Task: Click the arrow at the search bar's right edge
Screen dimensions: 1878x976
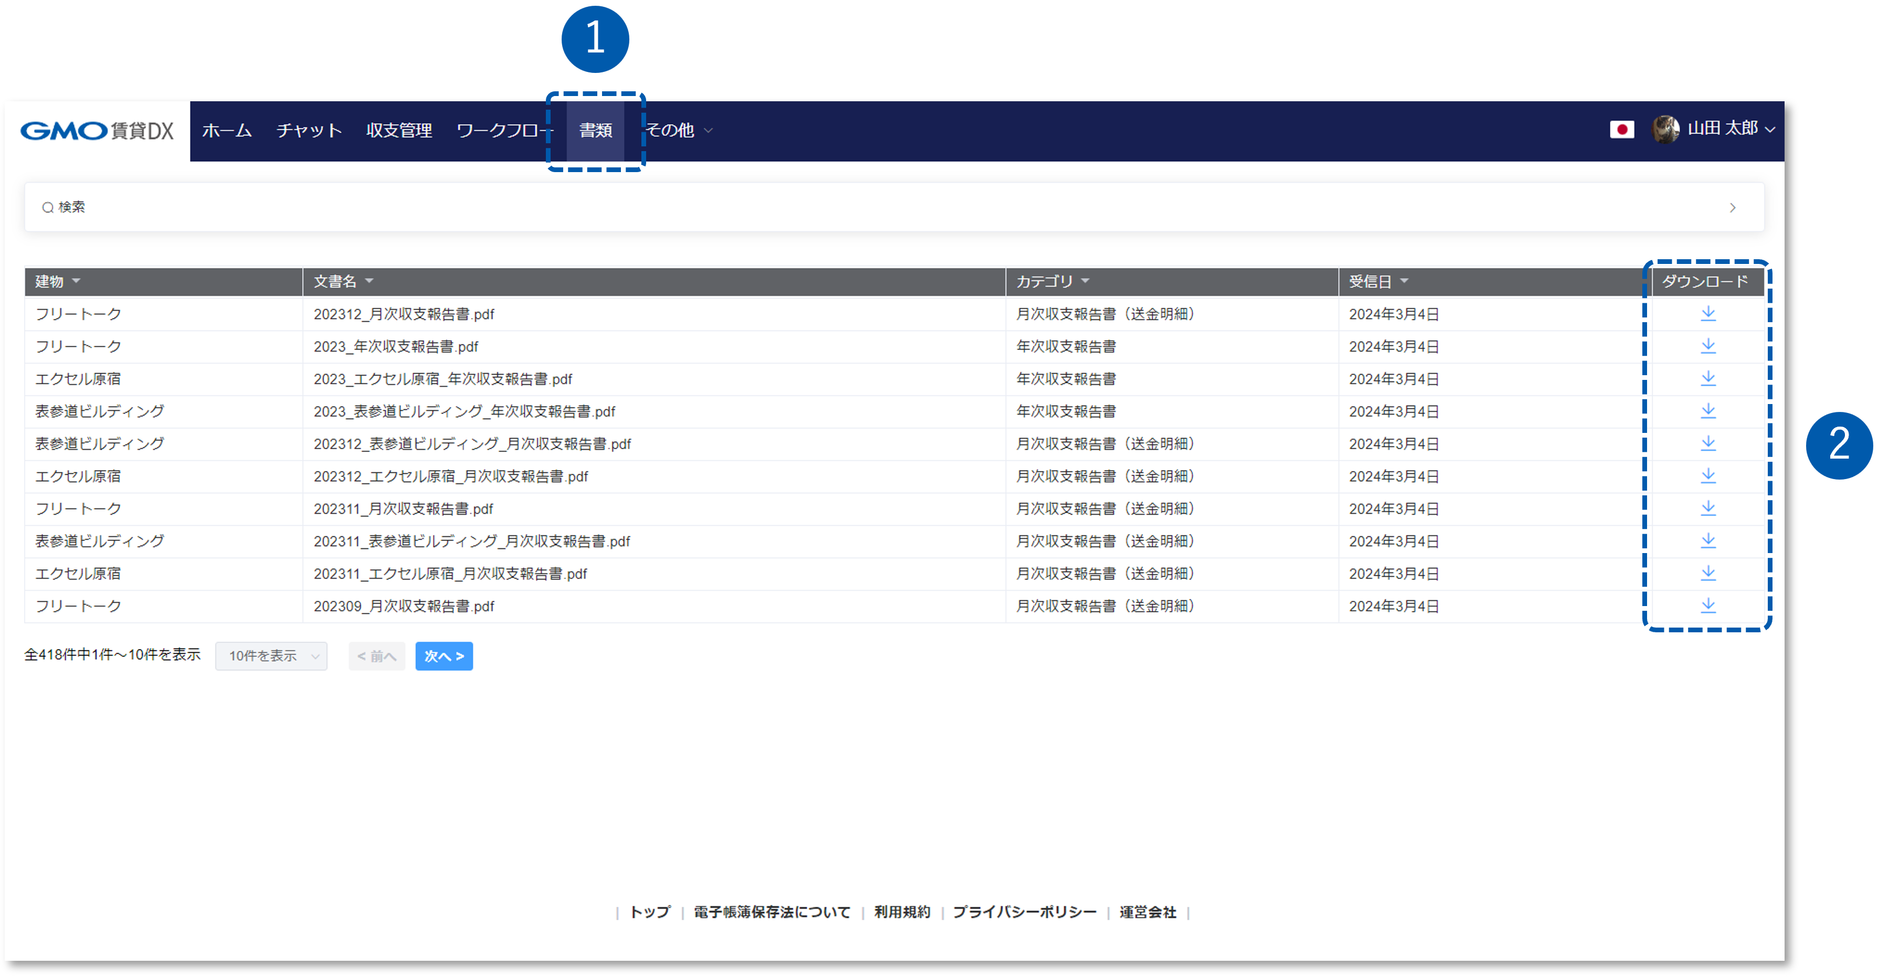Action: pos(1733,207)
